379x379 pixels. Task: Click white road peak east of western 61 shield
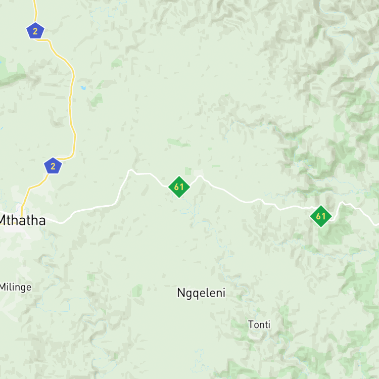[200, 177]
